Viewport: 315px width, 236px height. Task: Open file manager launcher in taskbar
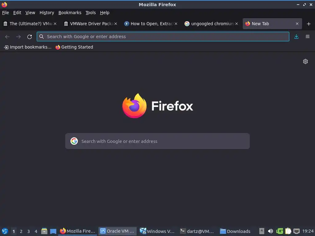pos(44,231)
